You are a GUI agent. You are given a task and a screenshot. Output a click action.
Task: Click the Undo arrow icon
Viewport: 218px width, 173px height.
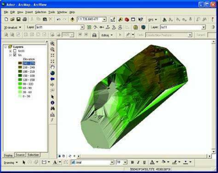[58, 19]
